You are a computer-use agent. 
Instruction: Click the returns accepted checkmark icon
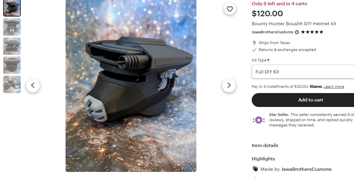pyautogui.click(x=254, y=50)
